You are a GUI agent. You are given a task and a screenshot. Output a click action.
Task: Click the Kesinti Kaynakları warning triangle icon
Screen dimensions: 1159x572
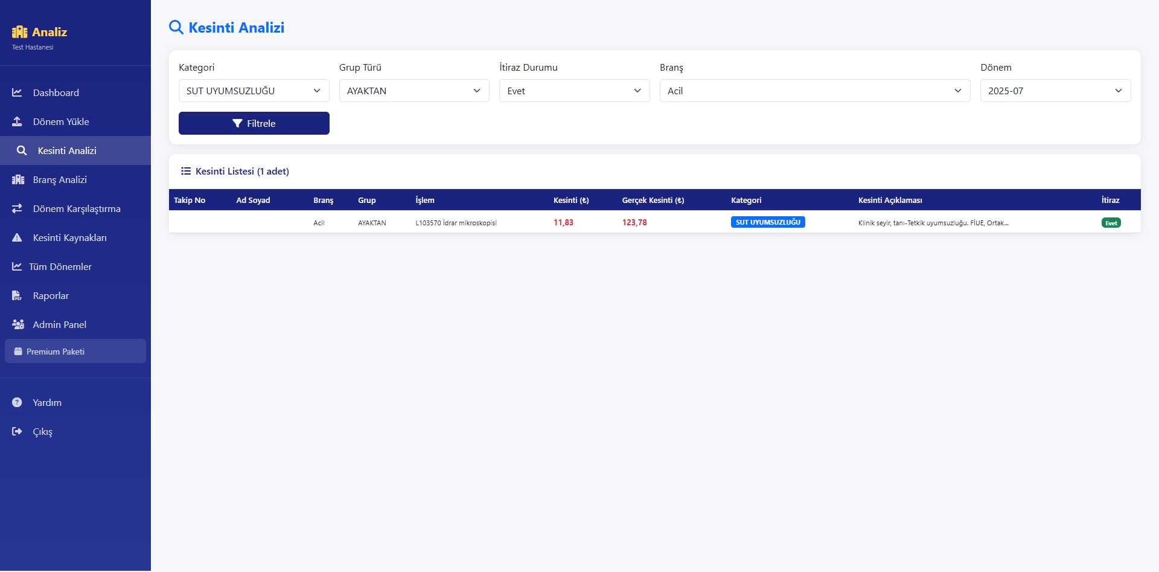[x=17, y=237]
